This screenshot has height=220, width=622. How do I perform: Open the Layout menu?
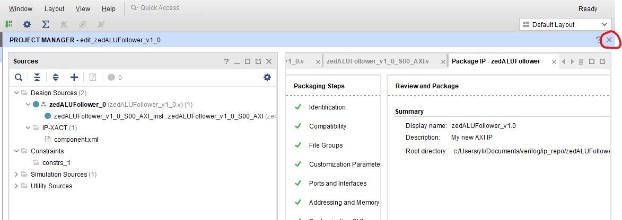[54, 9]
